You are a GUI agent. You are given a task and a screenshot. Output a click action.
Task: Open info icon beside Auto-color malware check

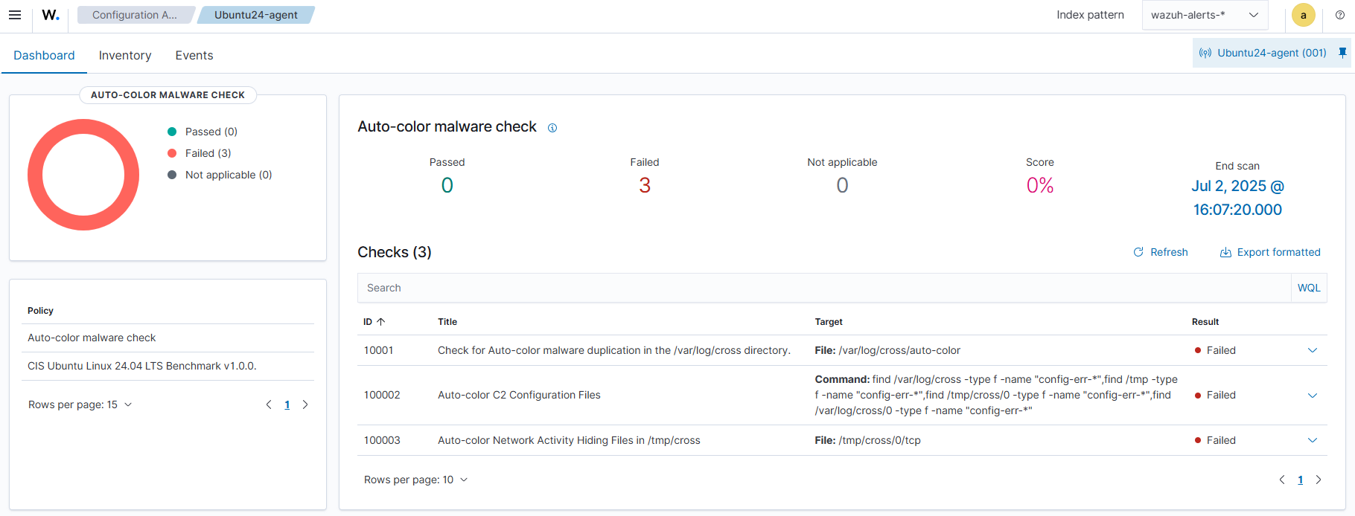552,128
